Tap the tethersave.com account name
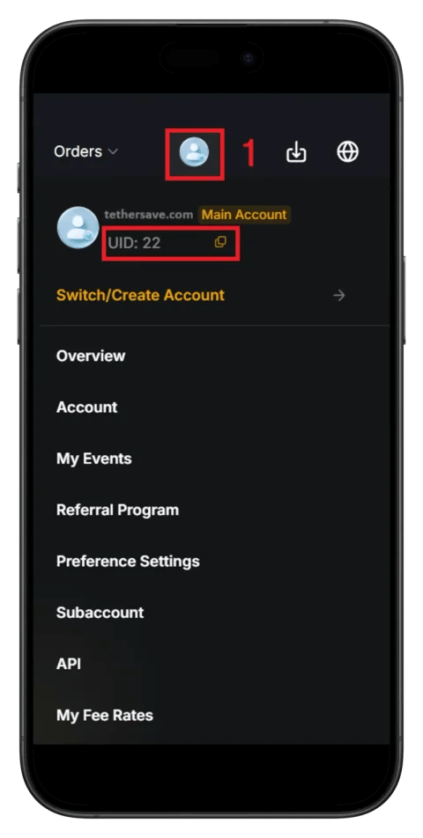The height and width of the screenshot is (838, 423). pyautogui.click(x=149, y=215)
